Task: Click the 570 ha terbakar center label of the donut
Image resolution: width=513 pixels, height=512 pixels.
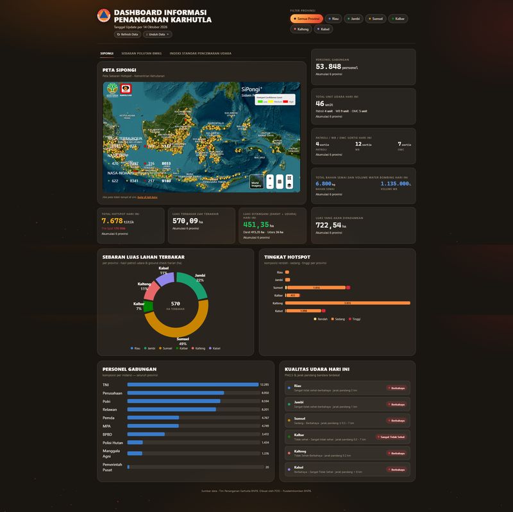Action: tap(175, 305)
